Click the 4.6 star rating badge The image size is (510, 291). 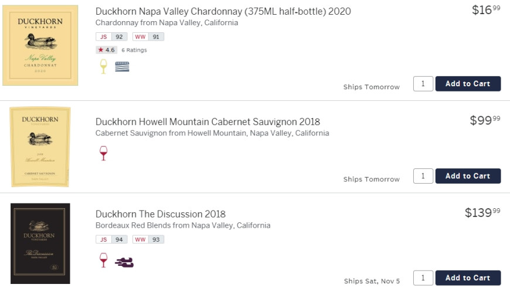click(106, 50)
